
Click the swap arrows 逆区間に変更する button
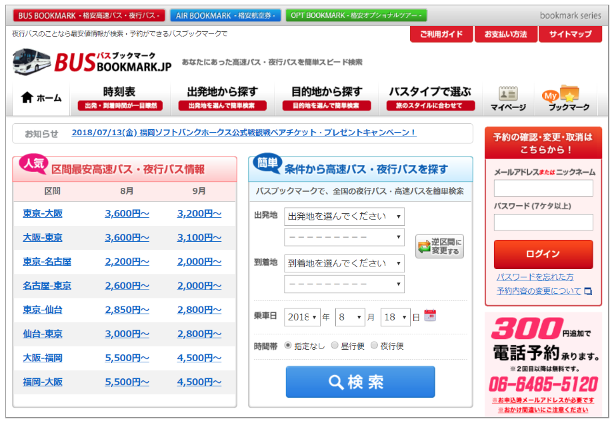click(439, 246)
